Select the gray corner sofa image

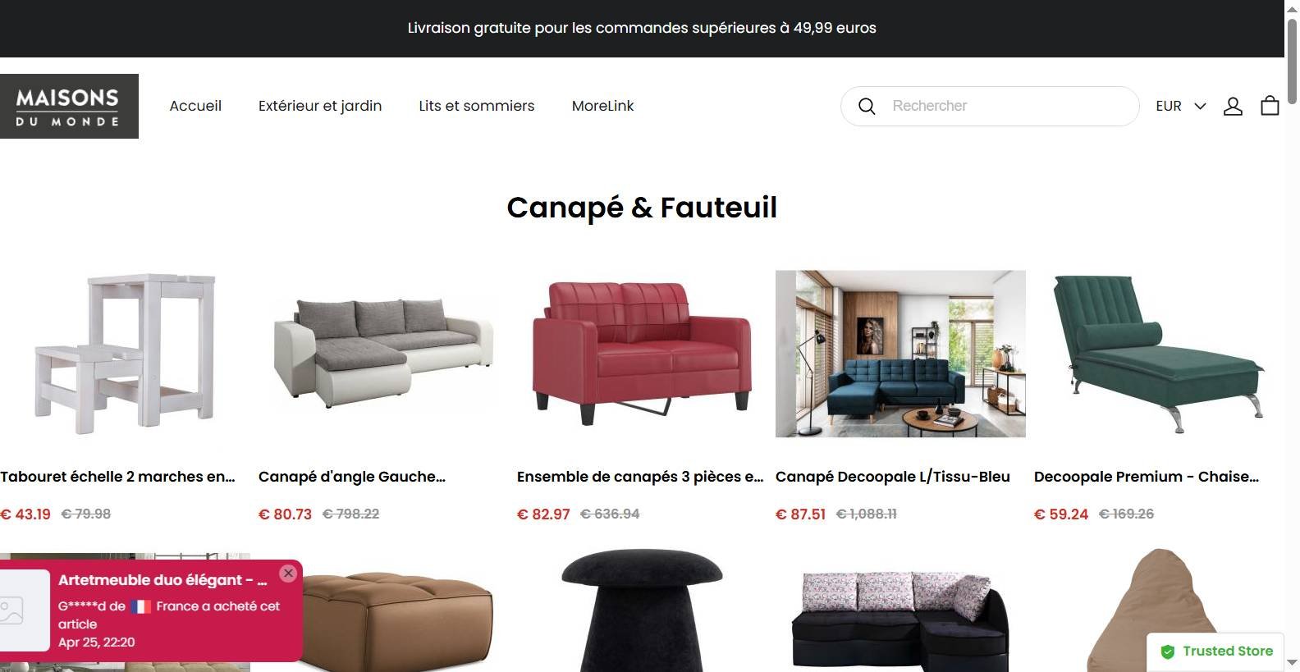[383, 354]
